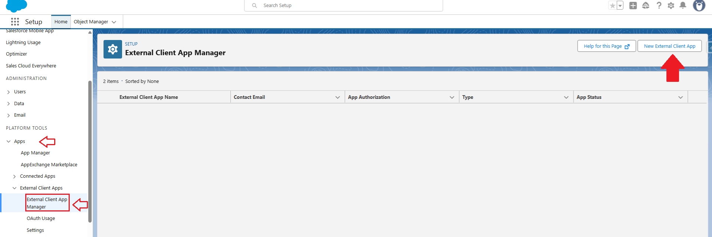Click New External Client App button
The height and width of the screenshot is (237, 712).
click(x=669, y=46)
